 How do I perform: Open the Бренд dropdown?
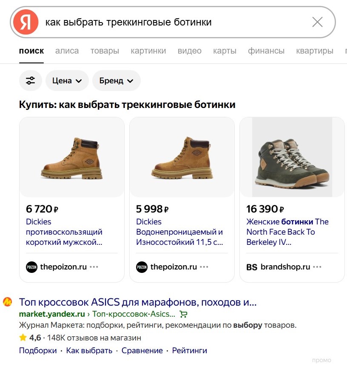coord(116,80)
